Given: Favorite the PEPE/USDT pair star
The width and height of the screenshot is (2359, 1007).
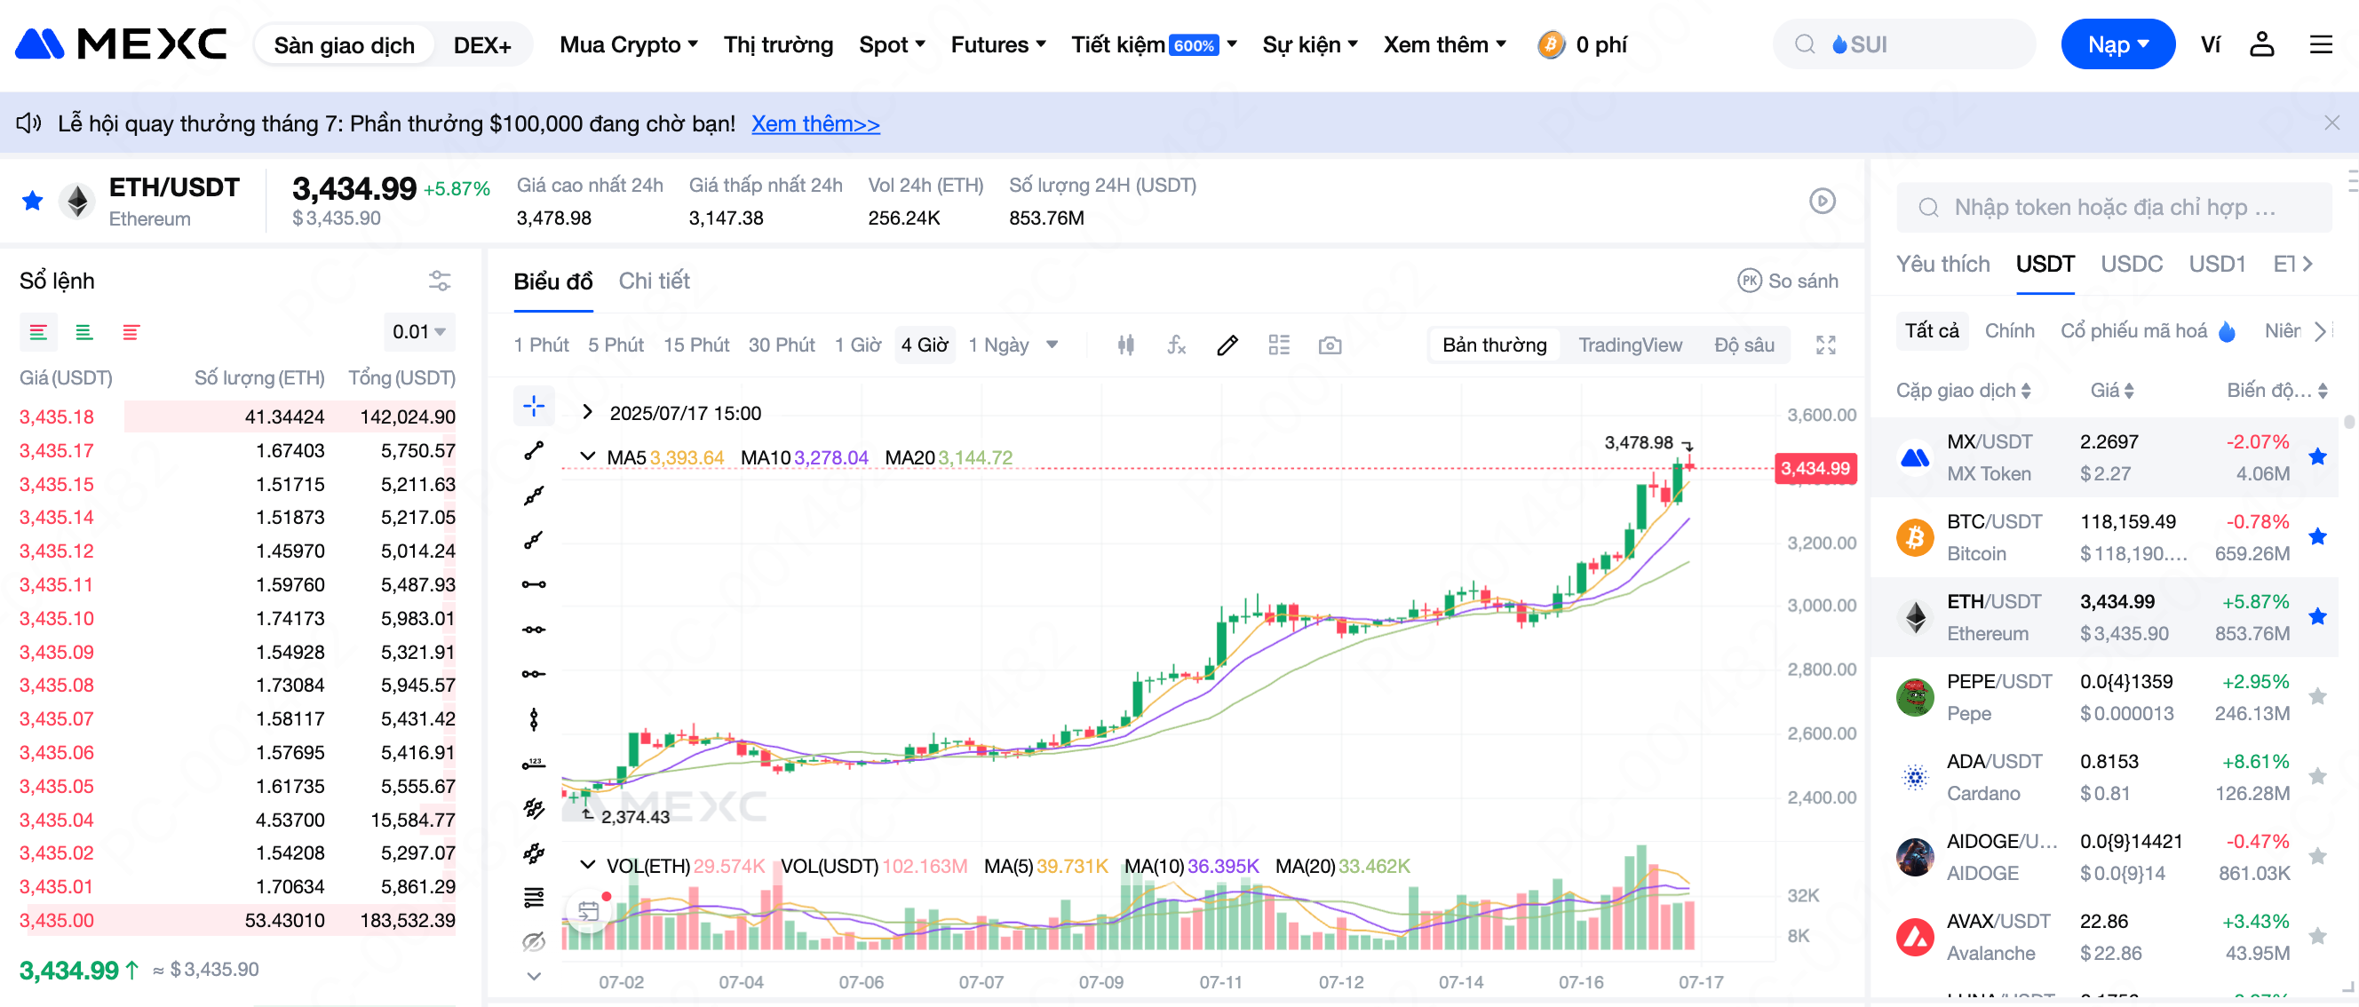Looking at the screenshot, I should point(2317,697).
